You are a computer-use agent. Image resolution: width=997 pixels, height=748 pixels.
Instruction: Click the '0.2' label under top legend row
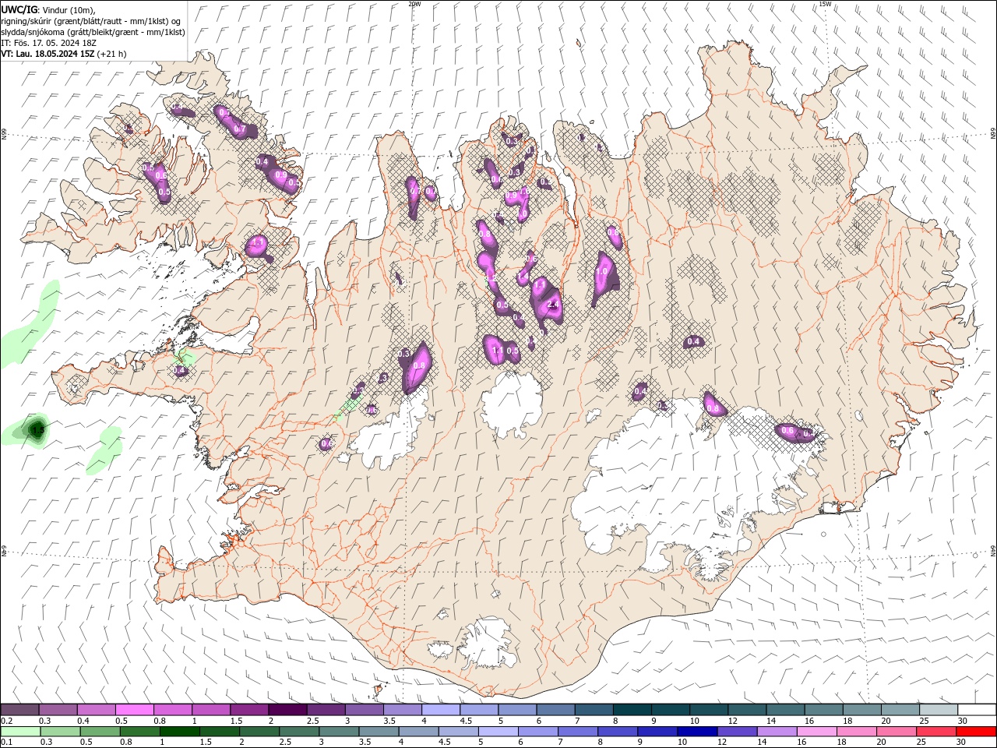(7, 721)
